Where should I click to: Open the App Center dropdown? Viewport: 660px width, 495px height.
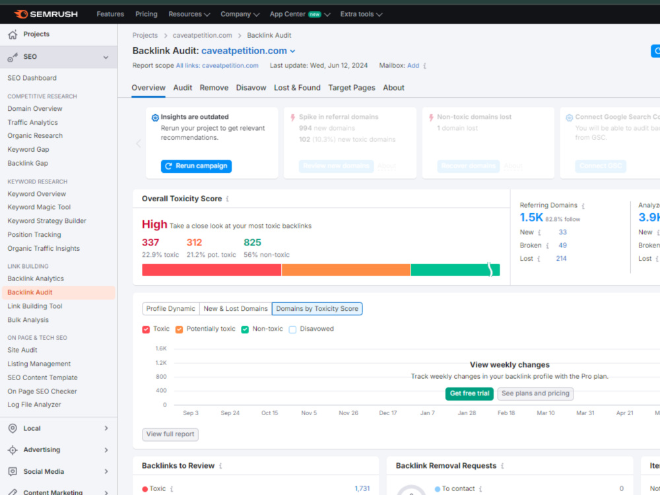[x=300, y=14]
